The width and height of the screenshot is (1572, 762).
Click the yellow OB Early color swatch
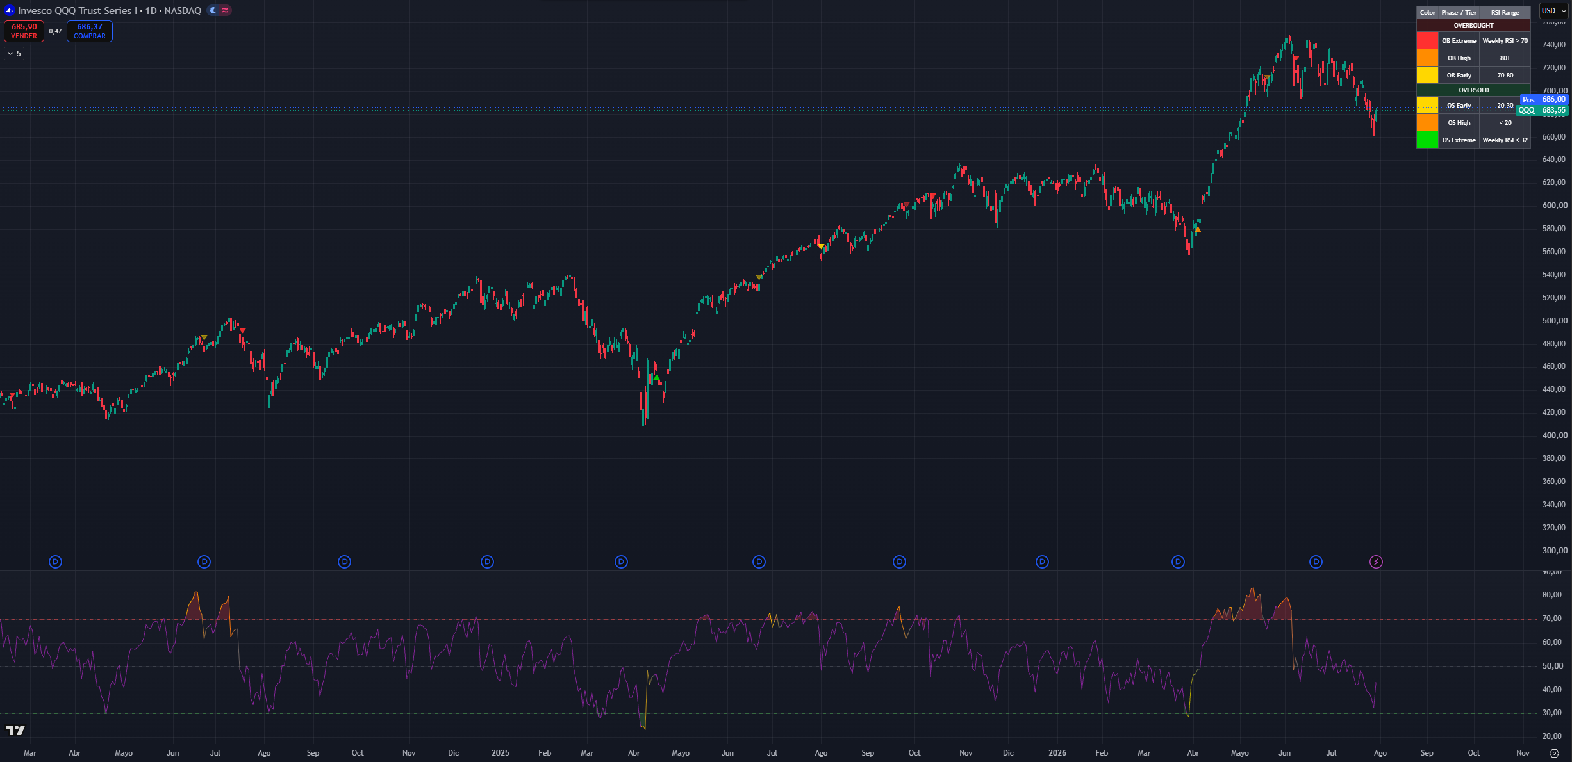tap(1427, 75)
